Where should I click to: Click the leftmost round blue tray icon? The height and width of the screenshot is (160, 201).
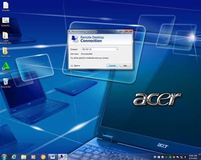[x=155, y=157]
